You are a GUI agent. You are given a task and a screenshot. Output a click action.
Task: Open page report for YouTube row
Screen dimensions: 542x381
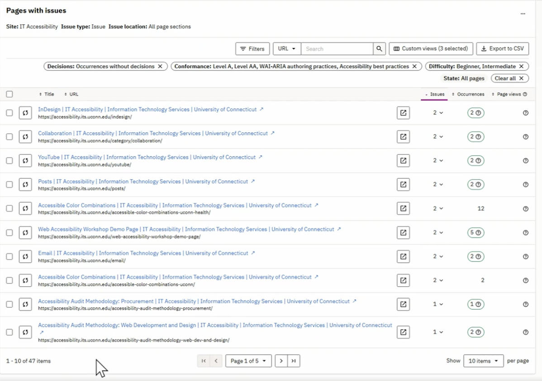(x=403, y=160)
